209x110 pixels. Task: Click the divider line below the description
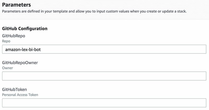104,19
